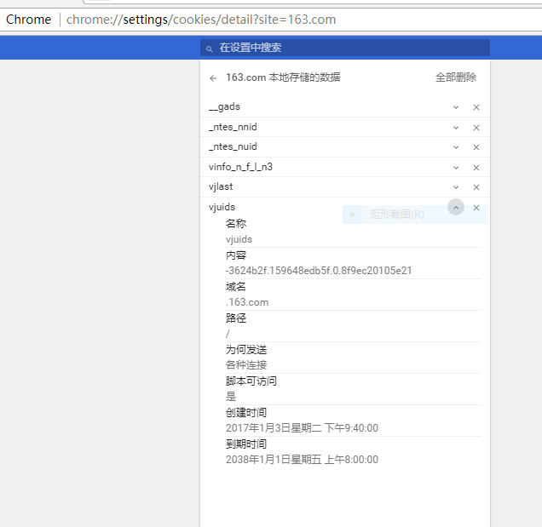Expand the vinfo_n_f_l_n3 cookie details

tap(456, 168)
